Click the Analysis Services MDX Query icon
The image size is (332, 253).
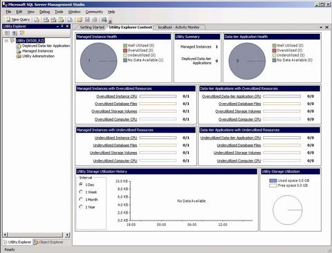click(46, 19)
